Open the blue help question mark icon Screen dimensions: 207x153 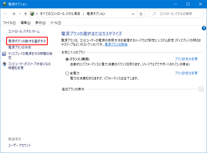coord(204,28)
